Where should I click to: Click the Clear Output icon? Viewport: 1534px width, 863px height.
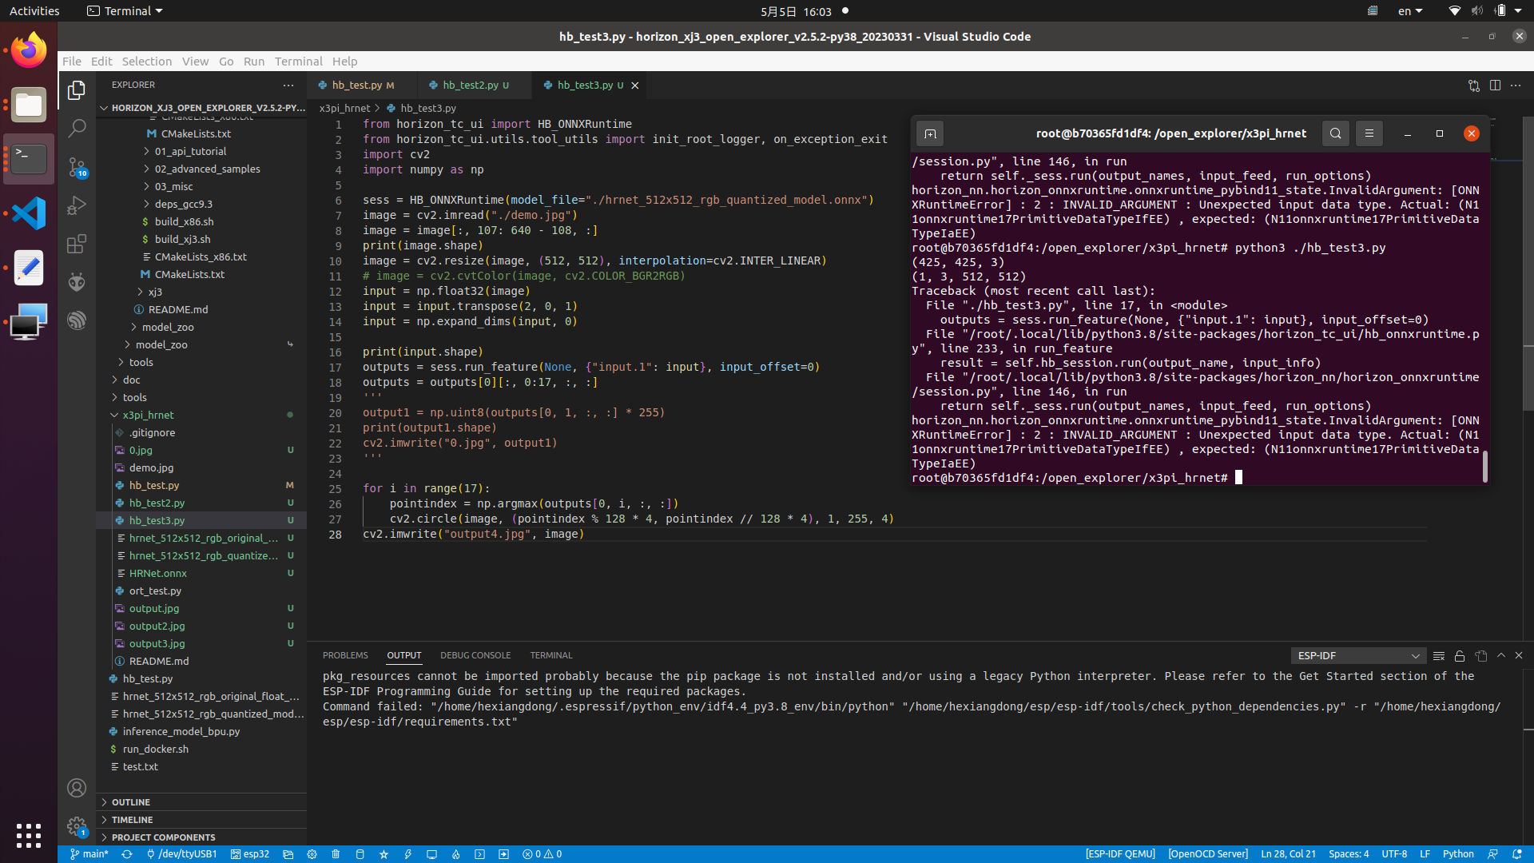(x=1439, y=656)
